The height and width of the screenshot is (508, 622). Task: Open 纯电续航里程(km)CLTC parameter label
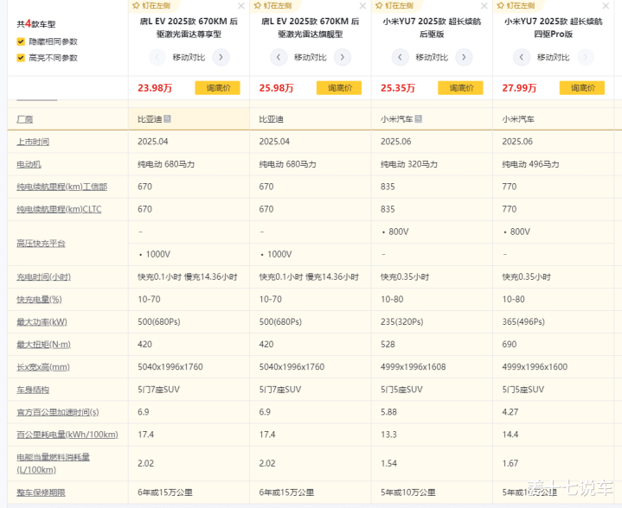point(59,209)
